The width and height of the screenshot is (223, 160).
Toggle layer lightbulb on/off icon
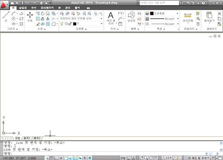click(62, 23)
